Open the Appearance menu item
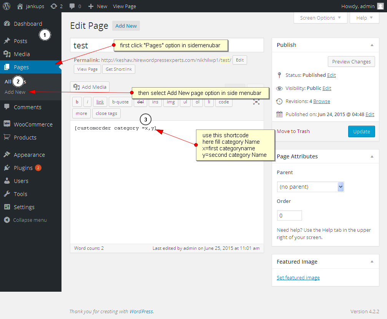 click(29, 155)
